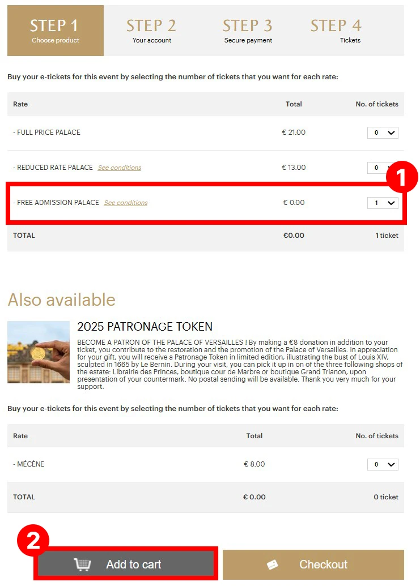
Task: Open Reduced Rate Palace quantity dropdown
Action: (379, 168)
